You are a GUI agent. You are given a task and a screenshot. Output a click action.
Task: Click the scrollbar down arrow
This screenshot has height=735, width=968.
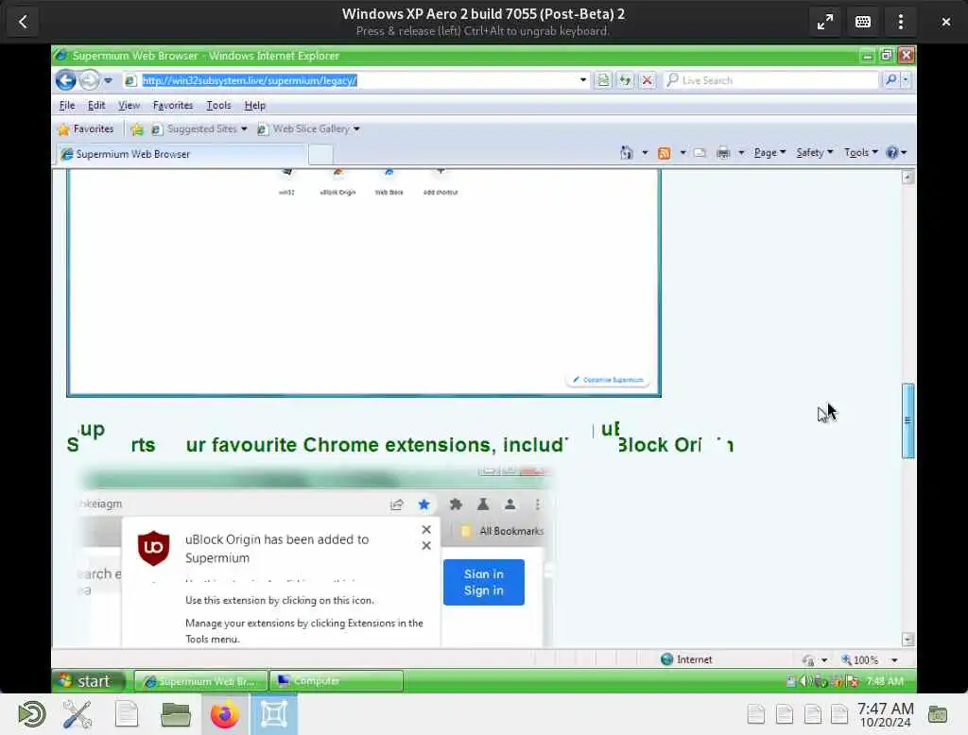pos(907,640)
